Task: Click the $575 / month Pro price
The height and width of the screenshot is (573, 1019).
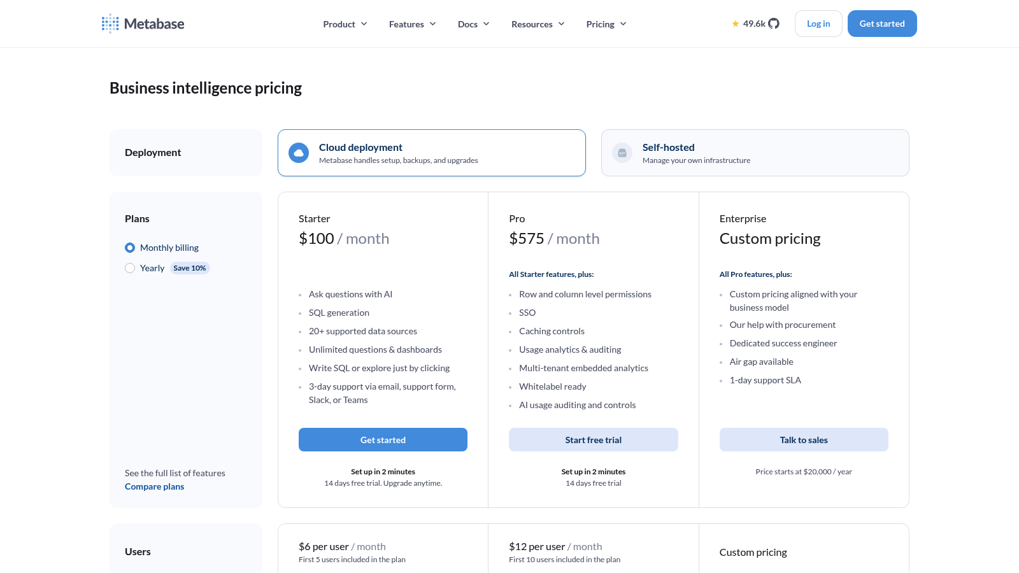Action: [554, 239]
